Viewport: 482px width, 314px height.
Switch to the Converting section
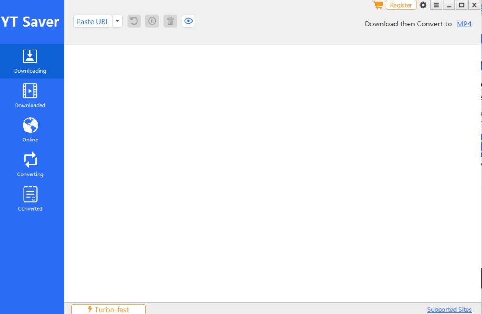tap(30, 165)
